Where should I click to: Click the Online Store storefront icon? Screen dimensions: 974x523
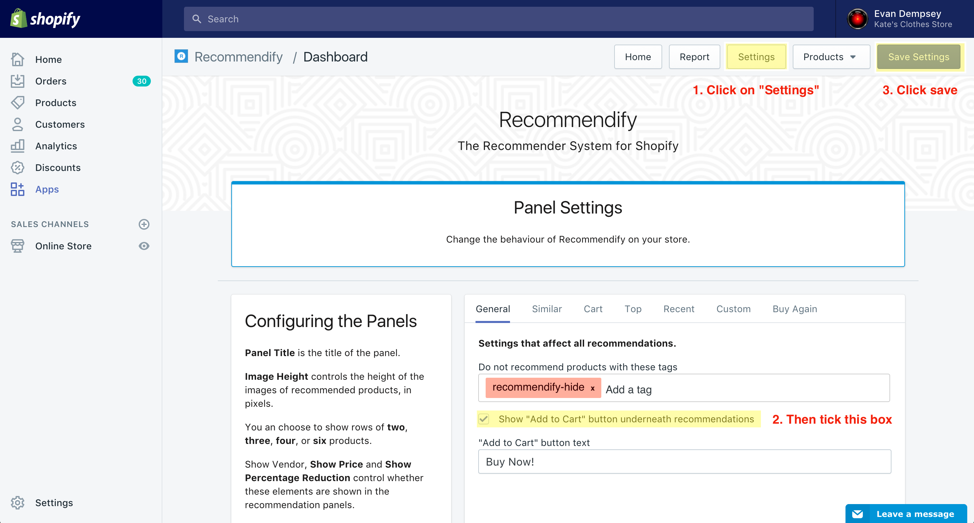pos(17,246)
